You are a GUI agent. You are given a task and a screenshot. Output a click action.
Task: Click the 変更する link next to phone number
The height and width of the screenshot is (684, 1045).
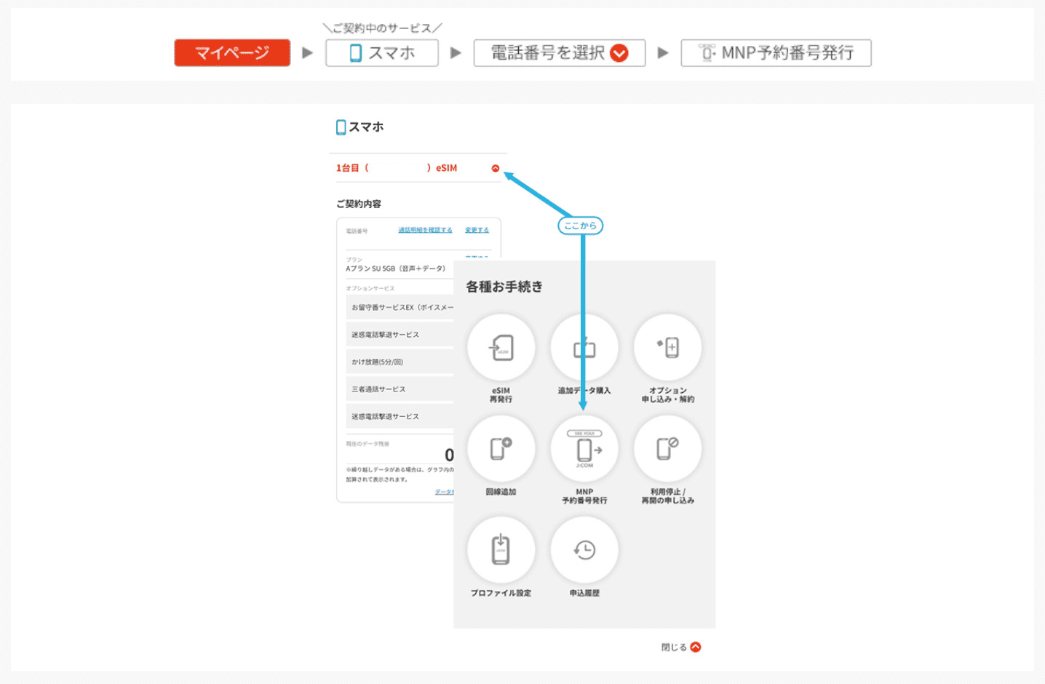[477, 230]
